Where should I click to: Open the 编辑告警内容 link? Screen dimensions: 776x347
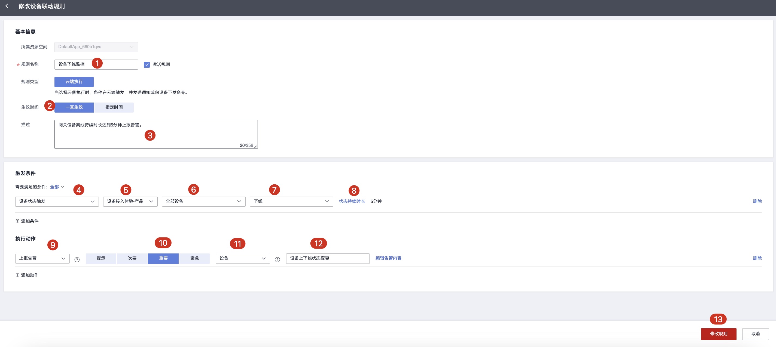click(x=388, y=258)
